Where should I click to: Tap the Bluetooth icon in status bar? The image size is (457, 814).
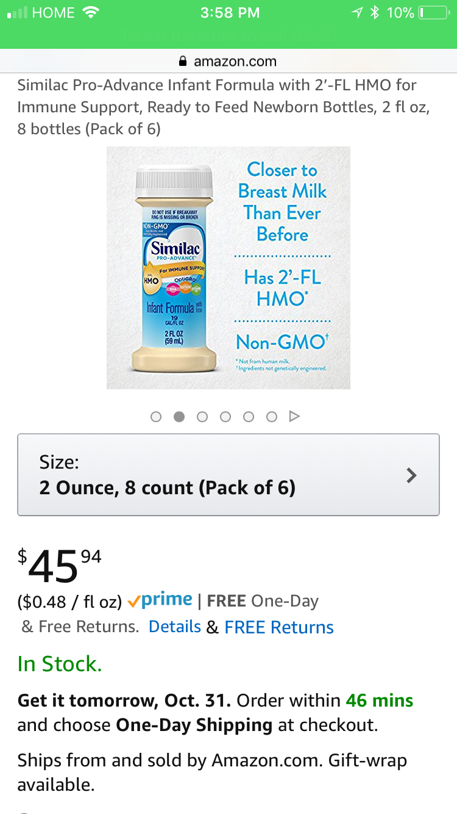(x=375, y=12)
